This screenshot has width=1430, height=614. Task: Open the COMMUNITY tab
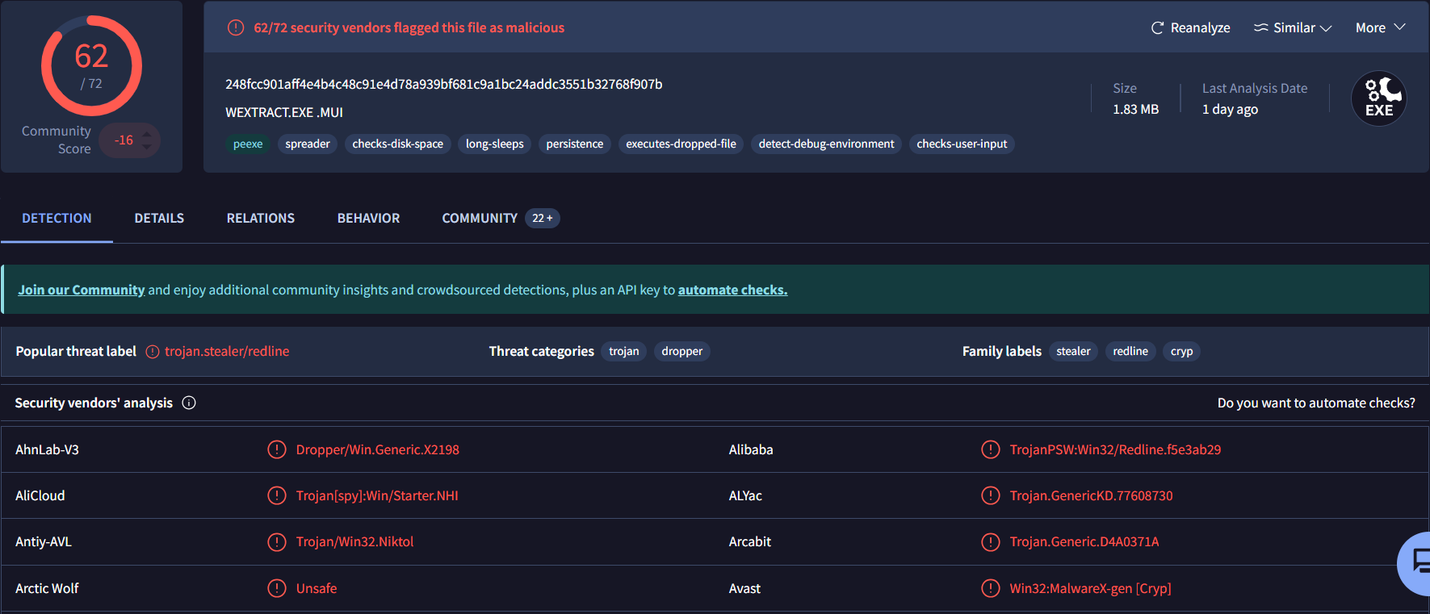point(480,218)
